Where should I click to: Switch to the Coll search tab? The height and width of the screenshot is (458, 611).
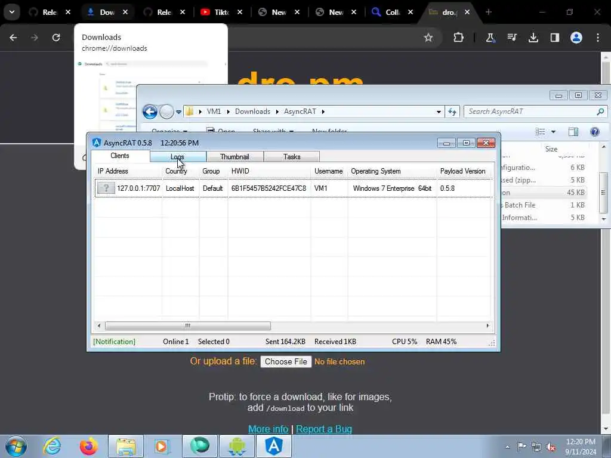391,12
